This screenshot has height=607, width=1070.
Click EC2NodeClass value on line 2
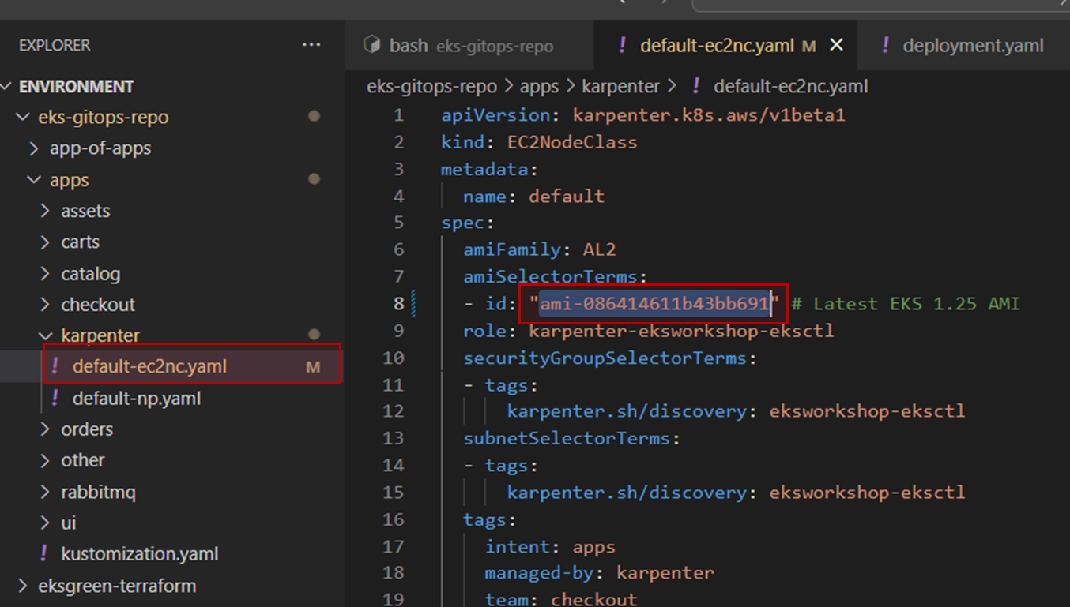572,142
